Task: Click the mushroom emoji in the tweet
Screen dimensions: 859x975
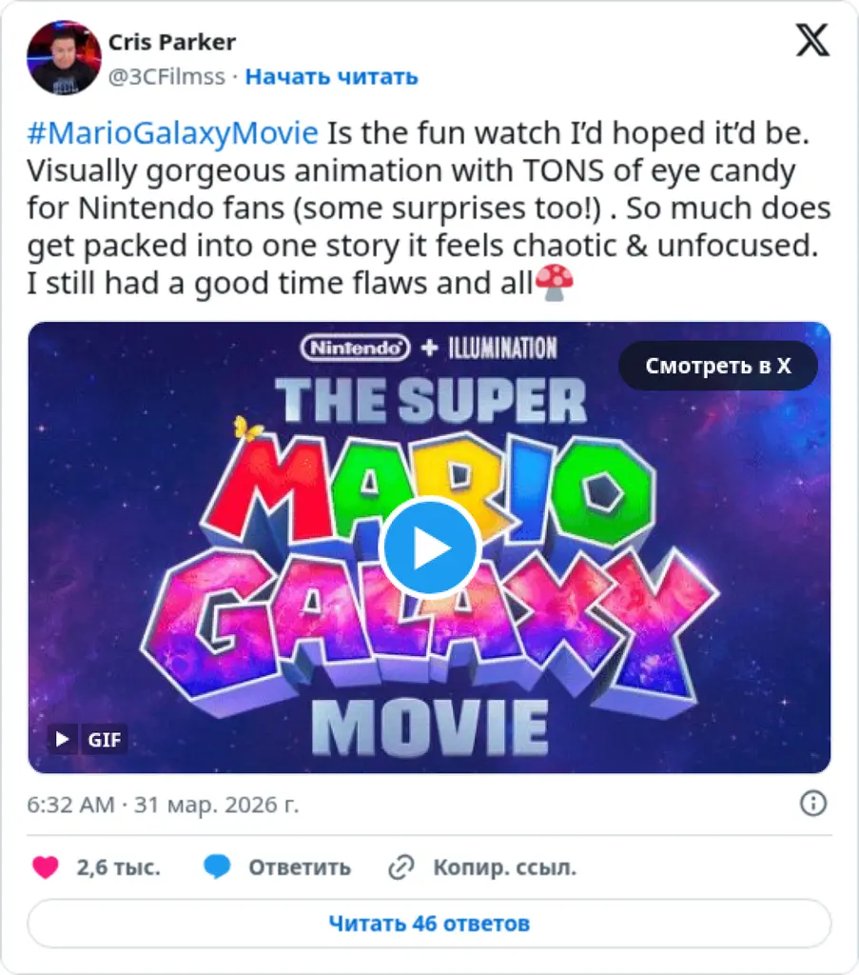Action: click(x=554, y=284)
